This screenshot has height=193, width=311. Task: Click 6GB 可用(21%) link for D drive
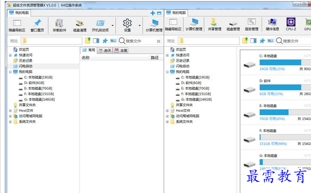click(271, 94)
